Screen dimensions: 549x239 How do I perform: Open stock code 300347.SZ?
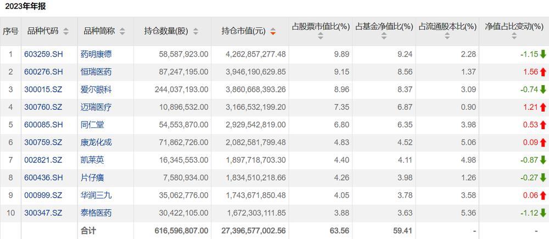coord(43,213)
